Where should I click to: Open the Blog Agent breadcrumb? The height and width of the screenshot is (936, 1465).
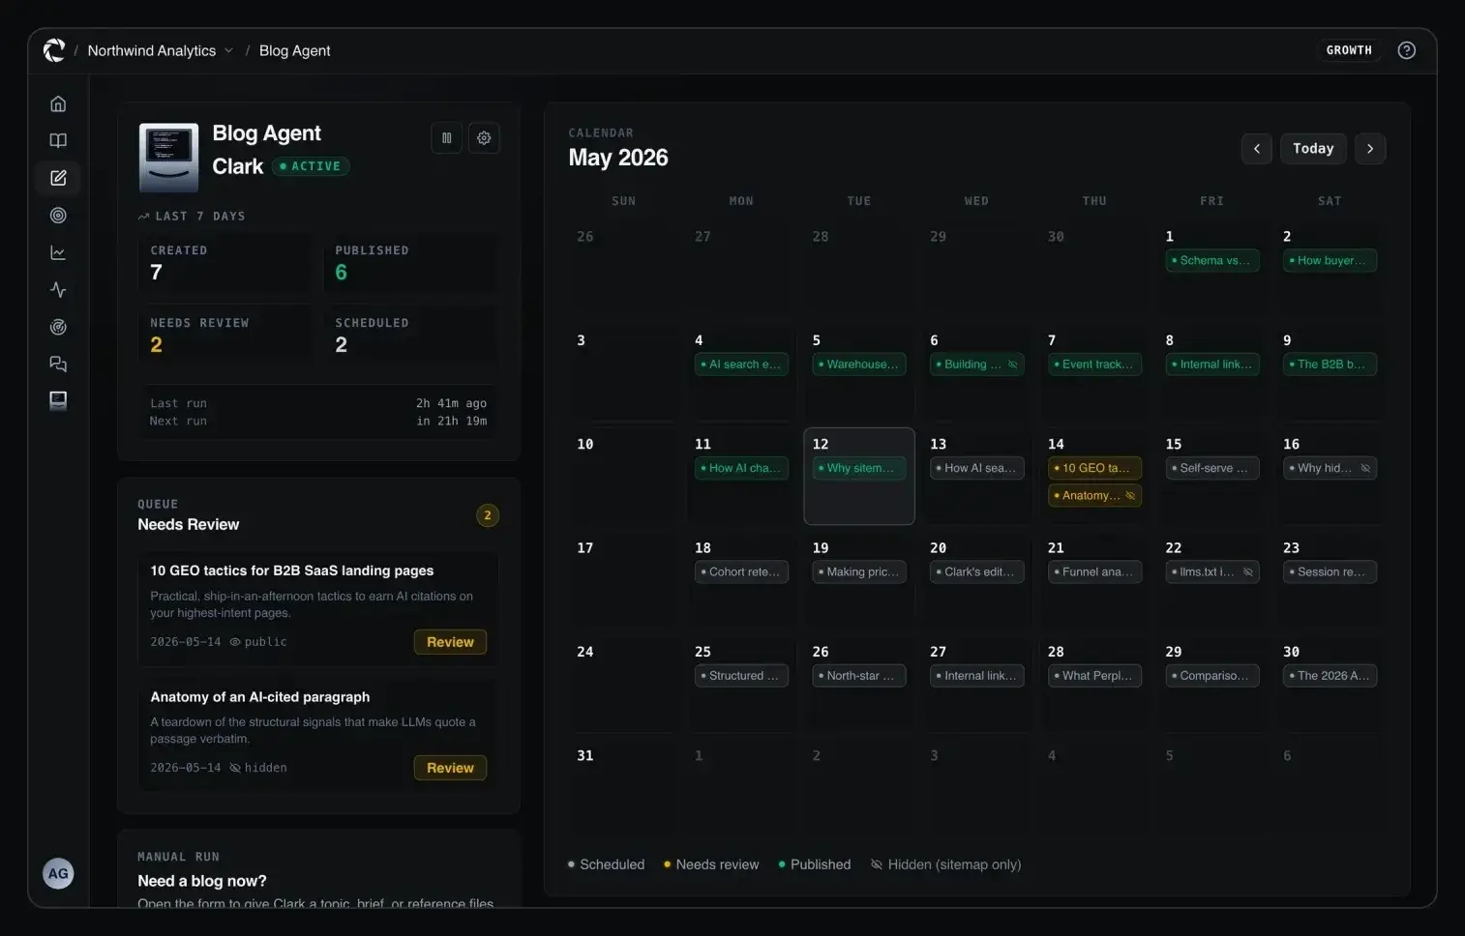(x=294, y=50)
